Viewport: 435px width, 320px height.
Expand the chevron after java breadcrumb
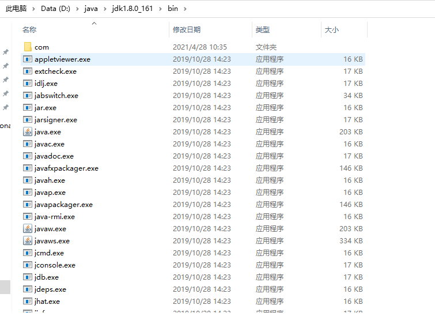[x=105, y=9]
